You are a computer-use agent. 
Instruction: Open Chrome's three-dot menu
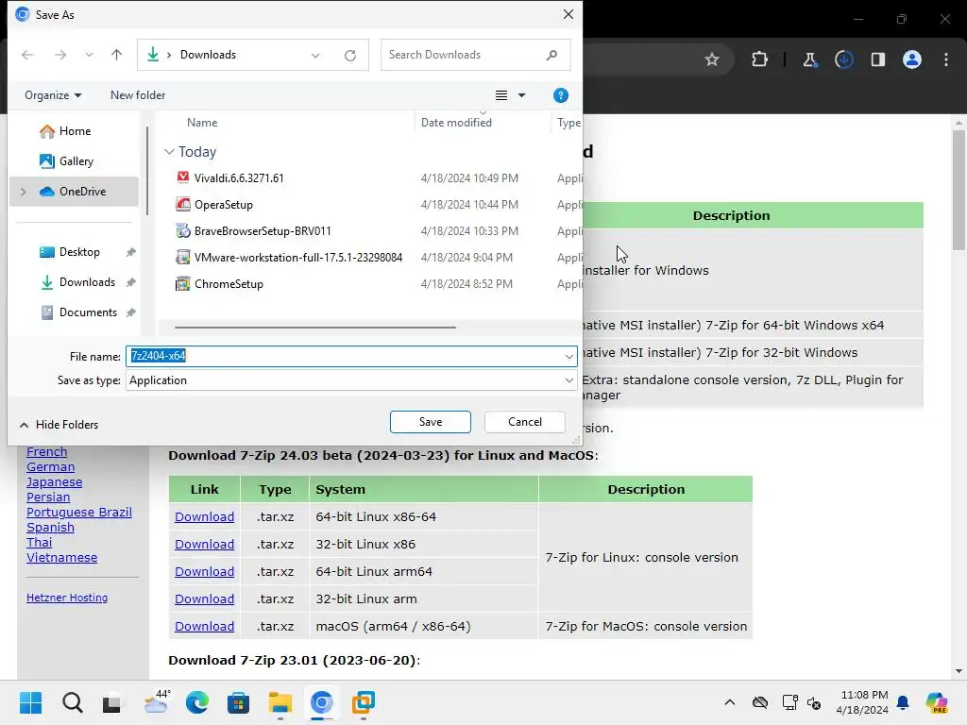[946, 59]
